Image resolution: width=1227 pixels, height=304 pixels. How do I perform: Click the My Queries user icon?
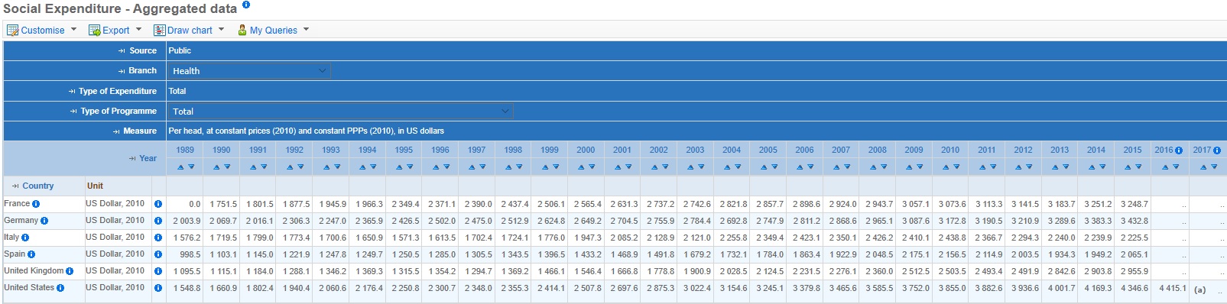point(242,31)
